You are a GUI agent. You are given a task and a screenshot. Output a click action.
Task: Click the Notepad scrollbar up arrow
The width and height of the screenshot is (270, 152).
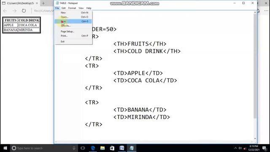(x=255, y=13)
